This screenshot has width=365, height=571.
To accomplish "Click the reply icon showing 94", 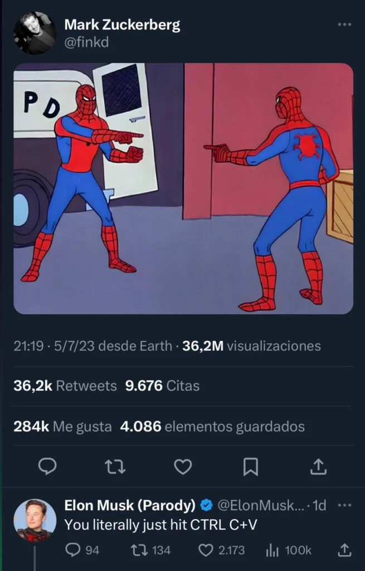I will (x=82, y=550).
